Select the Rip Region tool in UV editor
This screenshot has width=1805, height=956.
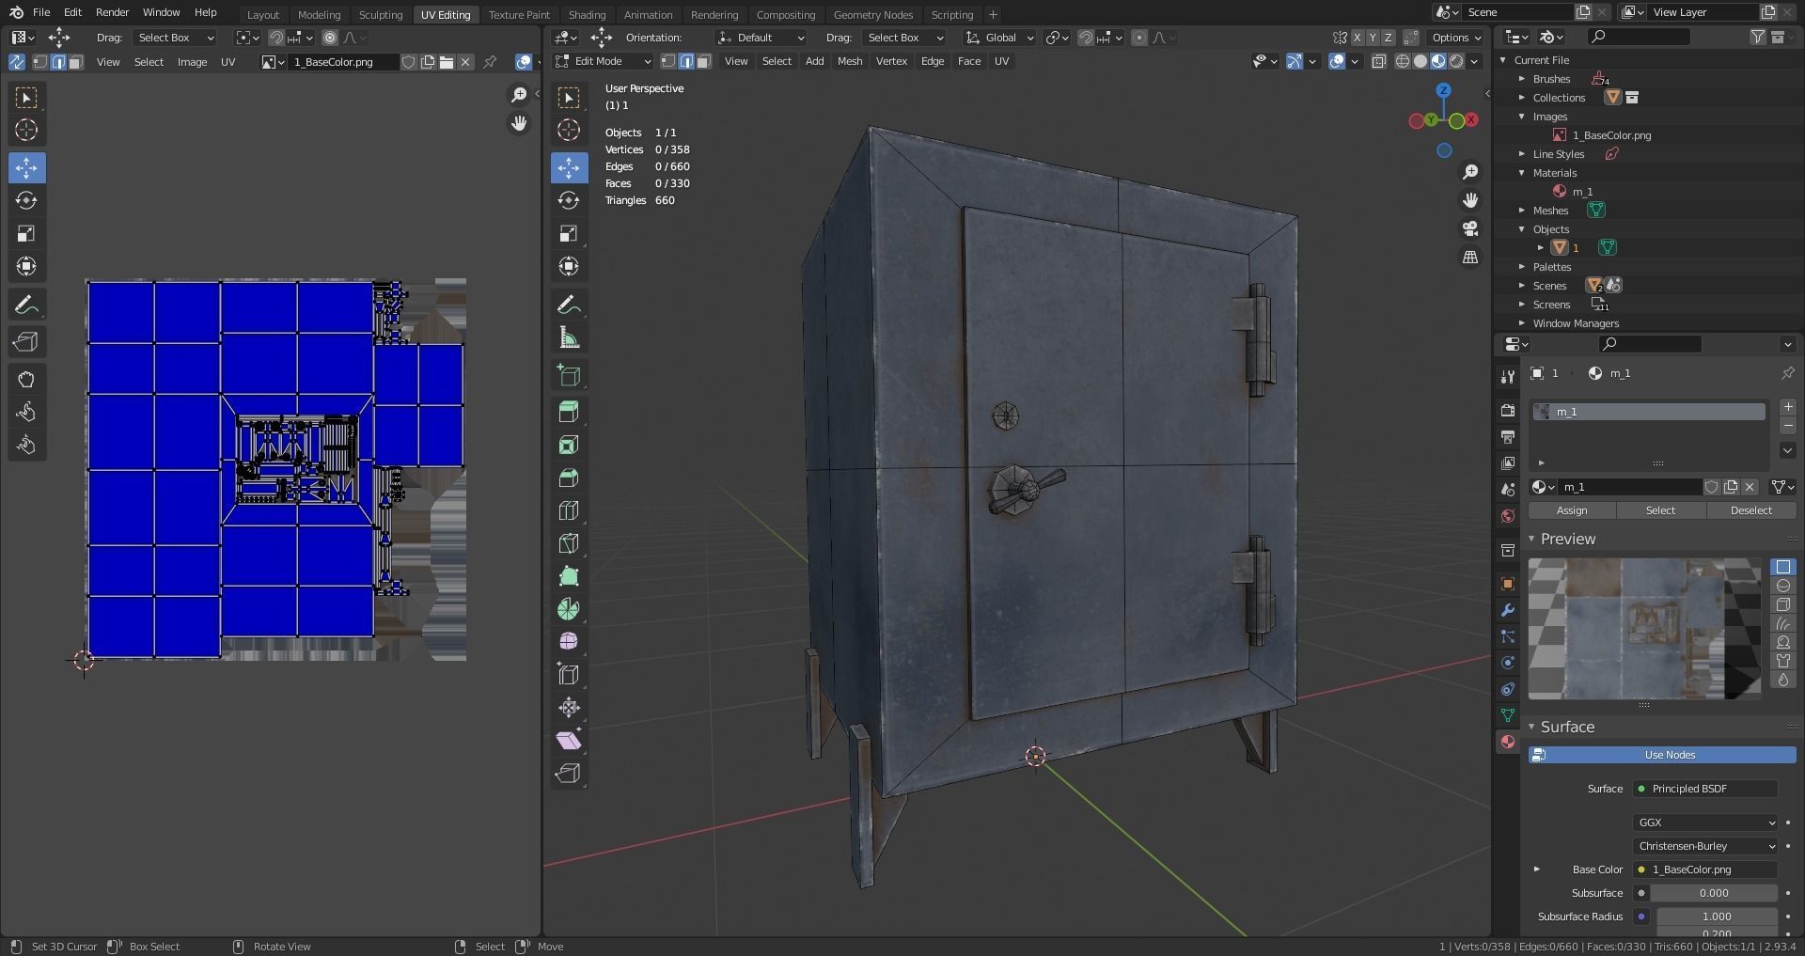click(26, 341)
